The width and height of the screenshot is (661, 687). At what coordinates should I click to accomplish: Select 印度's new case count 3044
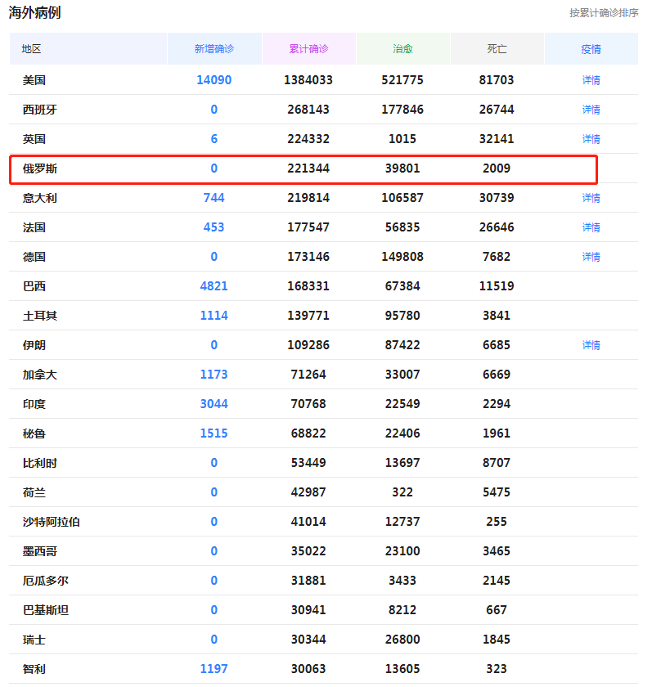[x=214, y=403]
